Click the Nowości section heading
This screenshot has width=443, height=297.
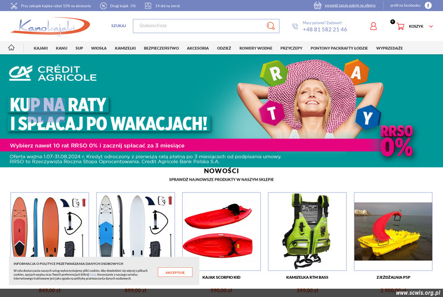point(221,171)
